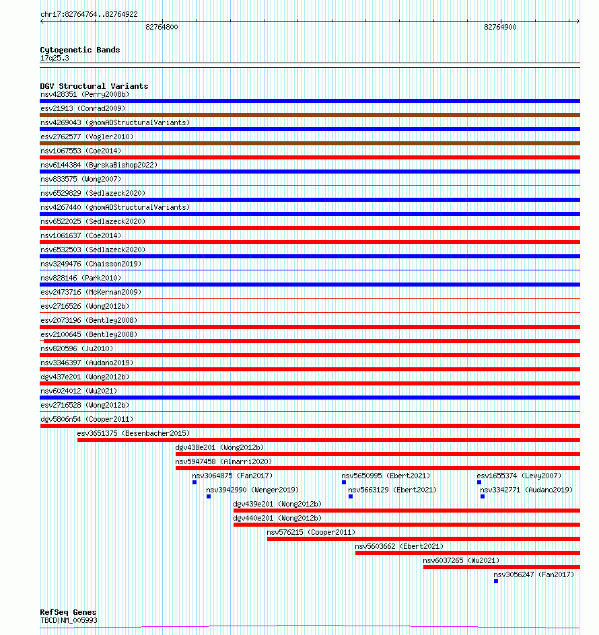Click the dgv440e201 (Wong2012b) label
Viewport: 599px width, 635px height.
pyautogui.click(x=277, y=519)
